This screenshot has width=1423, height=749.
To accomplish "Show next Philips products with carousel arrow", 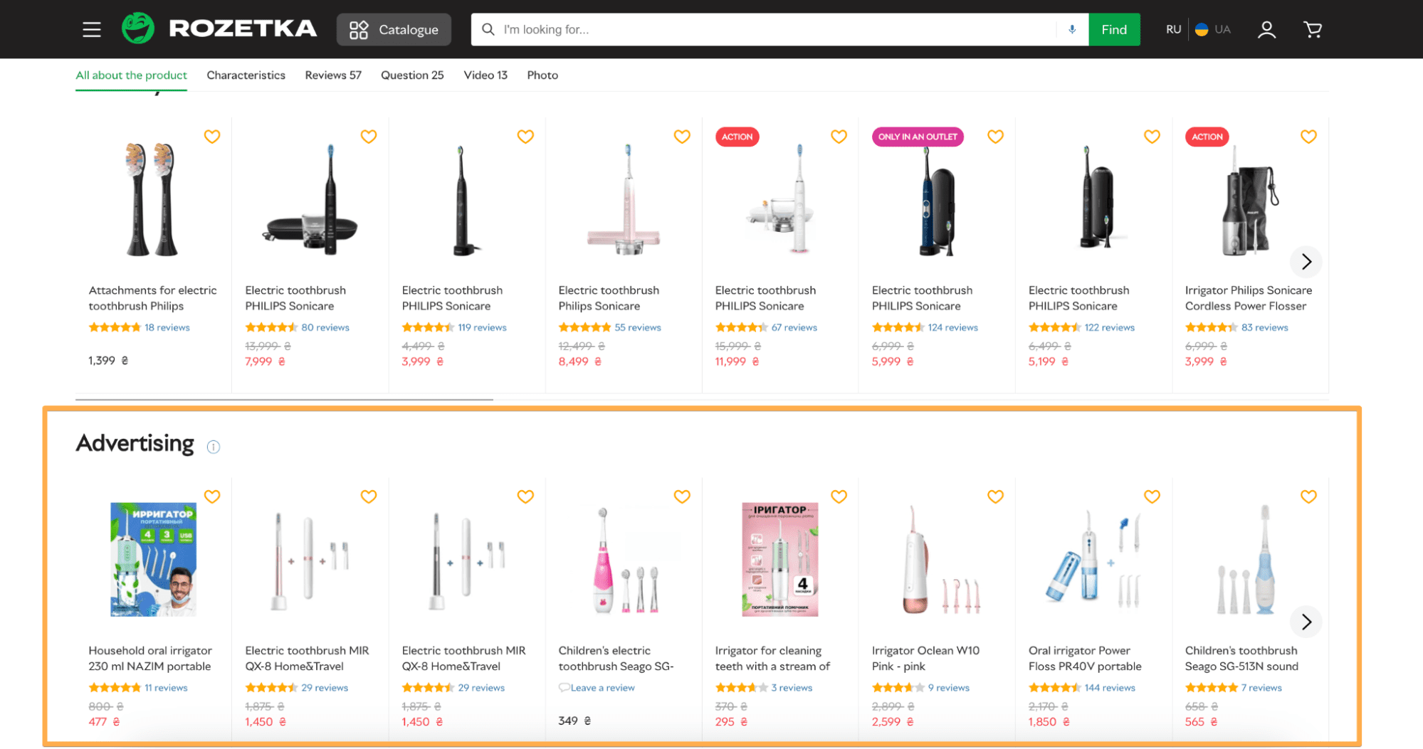I will [x=1306, y=262].
